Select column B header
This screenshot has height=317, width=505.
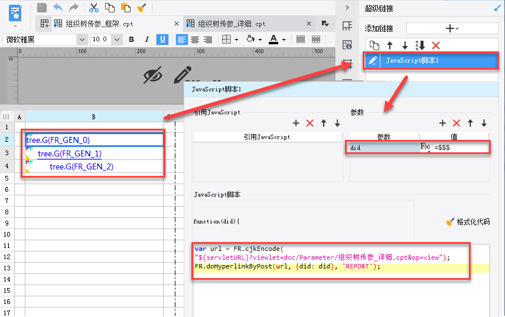(x=94, y=117)
